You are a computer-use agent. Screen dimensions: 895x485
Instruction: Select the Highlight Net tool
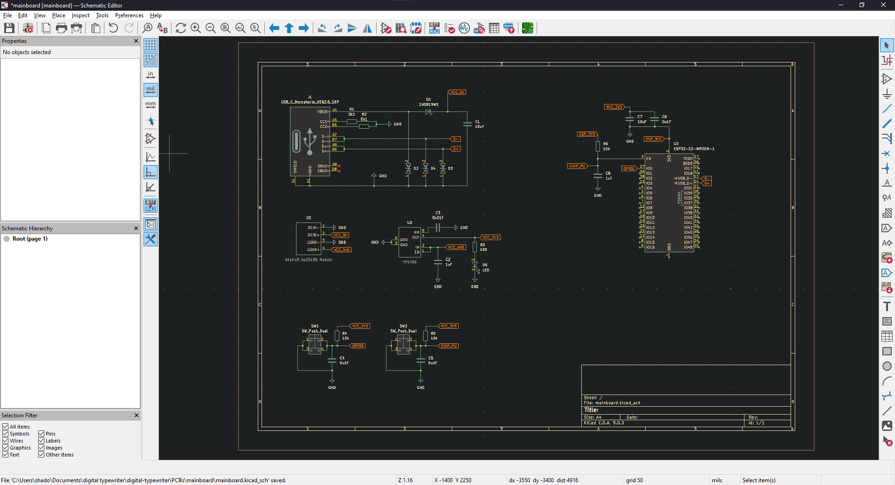[x=888, y=60]
